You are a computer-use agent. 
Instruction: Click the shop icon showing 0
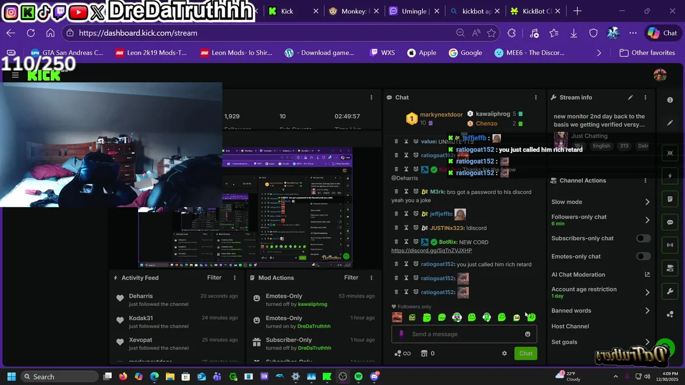click(428, 353)
